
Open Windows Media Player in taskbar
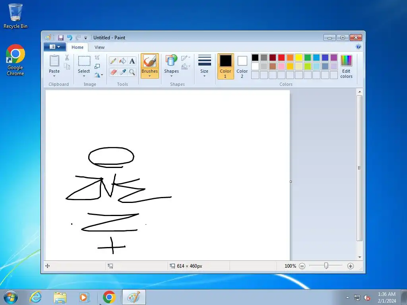point(84,297)
